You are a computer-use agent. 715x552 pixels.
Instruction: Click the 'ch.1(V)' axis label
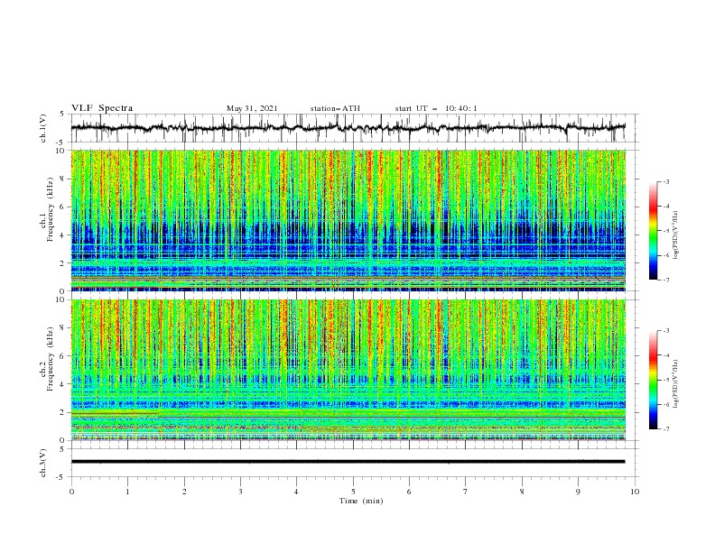tap(43, 128)
